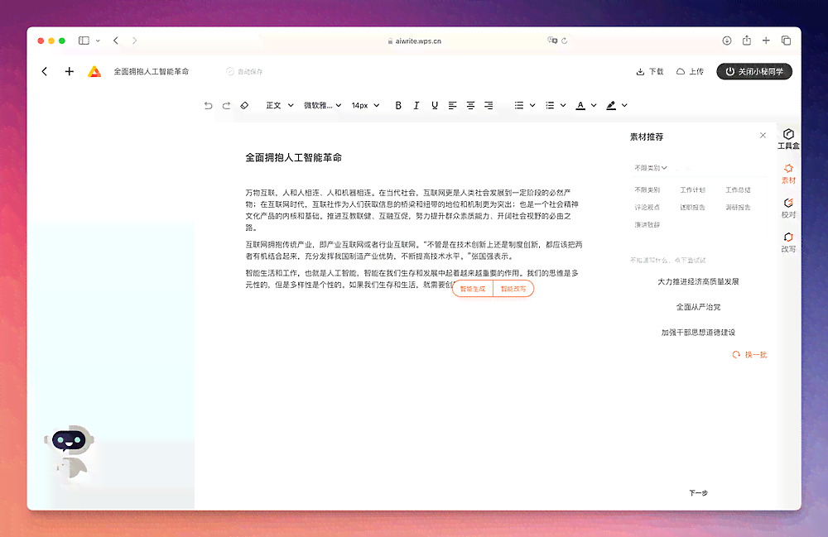Click the 下一步 next step button
This screenshot has width=828, height=537.
click(x=698, y=492)
